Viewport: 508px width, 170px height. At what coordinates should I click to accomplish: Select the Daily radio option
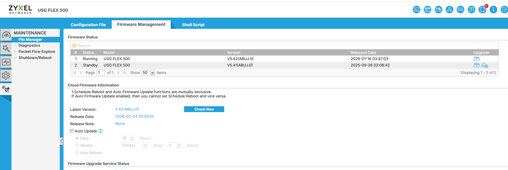click(77, 138)
